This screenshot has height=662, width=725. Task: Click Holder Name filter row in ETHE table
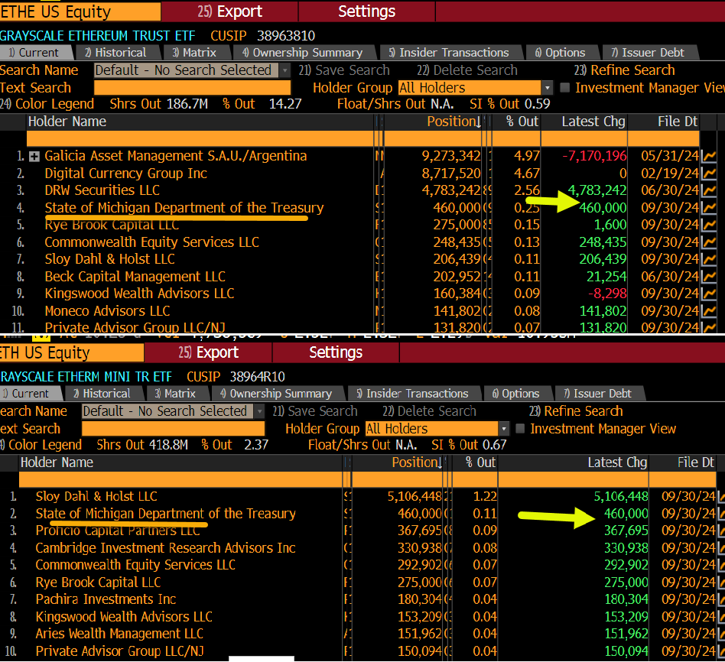coord(200,138)
